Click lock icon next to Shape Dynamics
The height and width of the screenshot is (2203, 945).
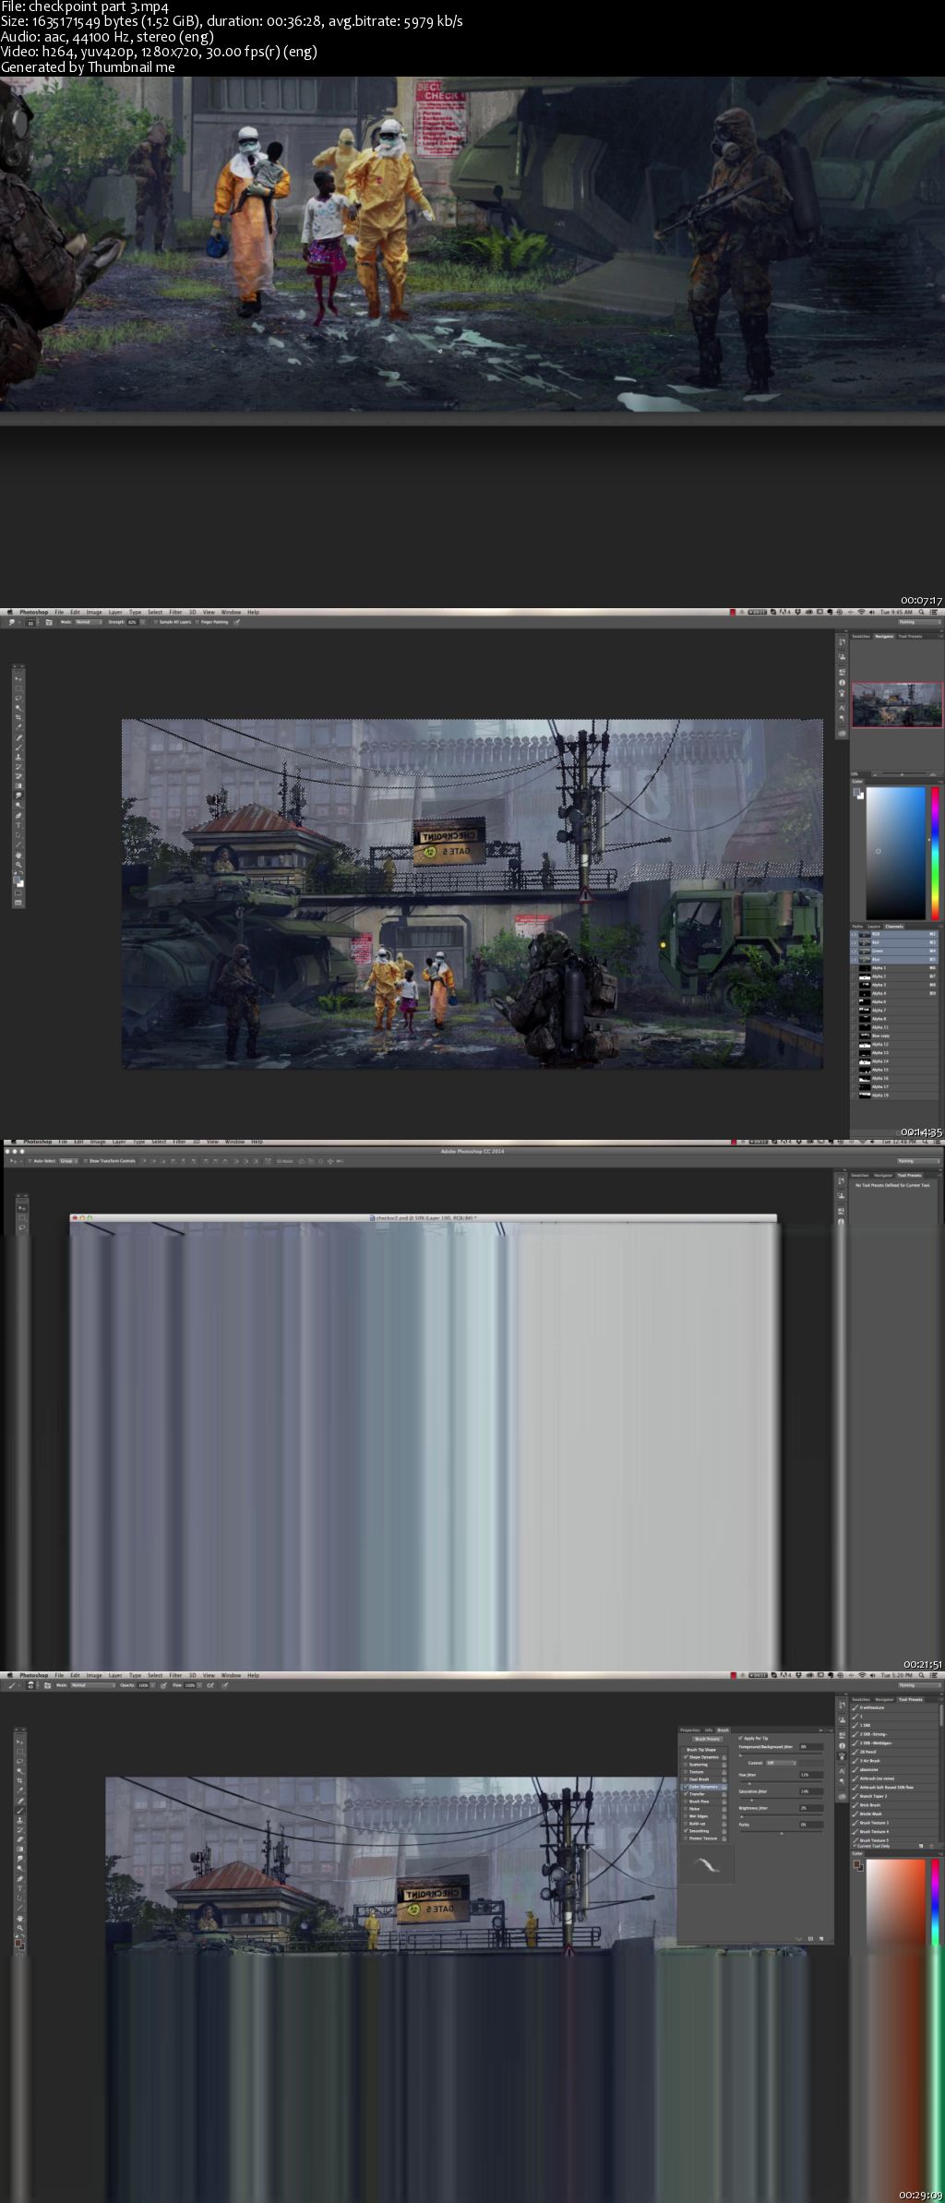click(x=724, y=1757)
